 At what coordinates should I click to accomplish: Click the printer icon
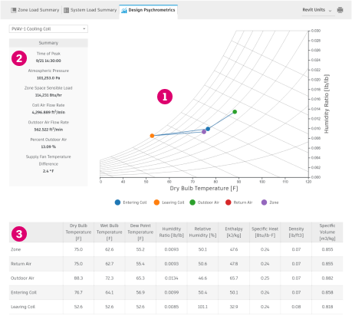pos(340,10)
